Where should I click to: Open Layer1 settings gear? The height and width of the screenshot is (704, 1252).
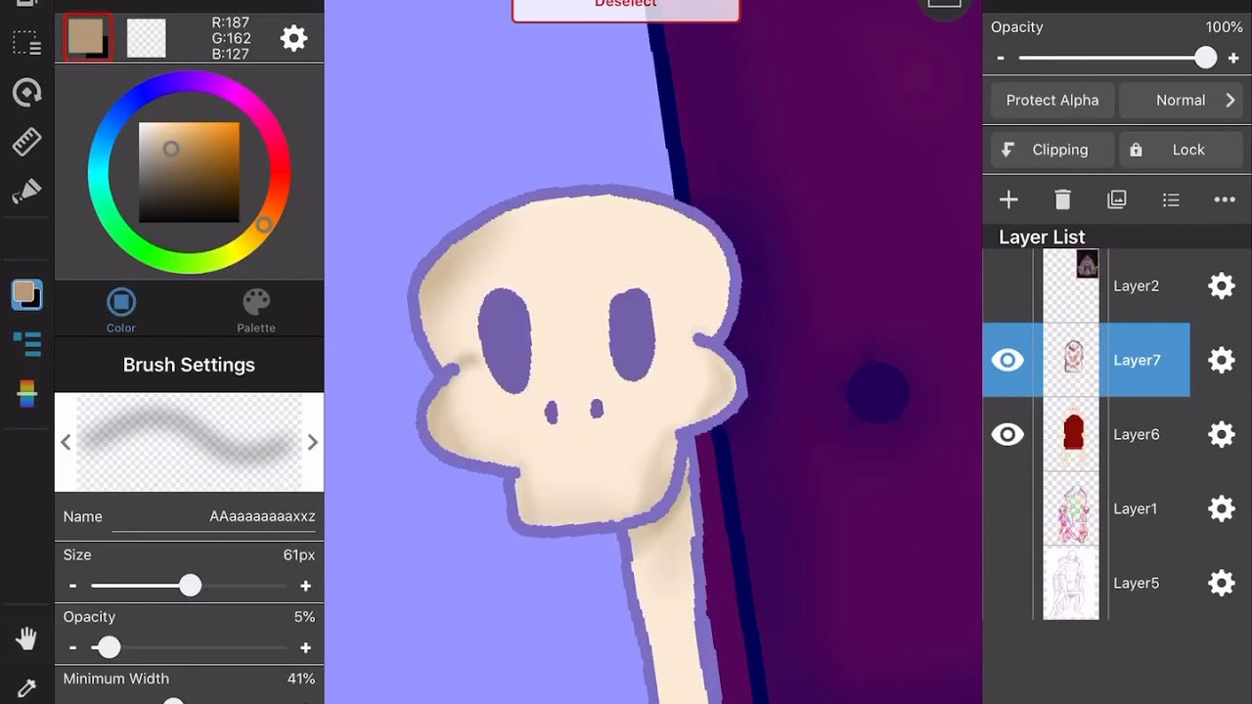(1222, 508)
